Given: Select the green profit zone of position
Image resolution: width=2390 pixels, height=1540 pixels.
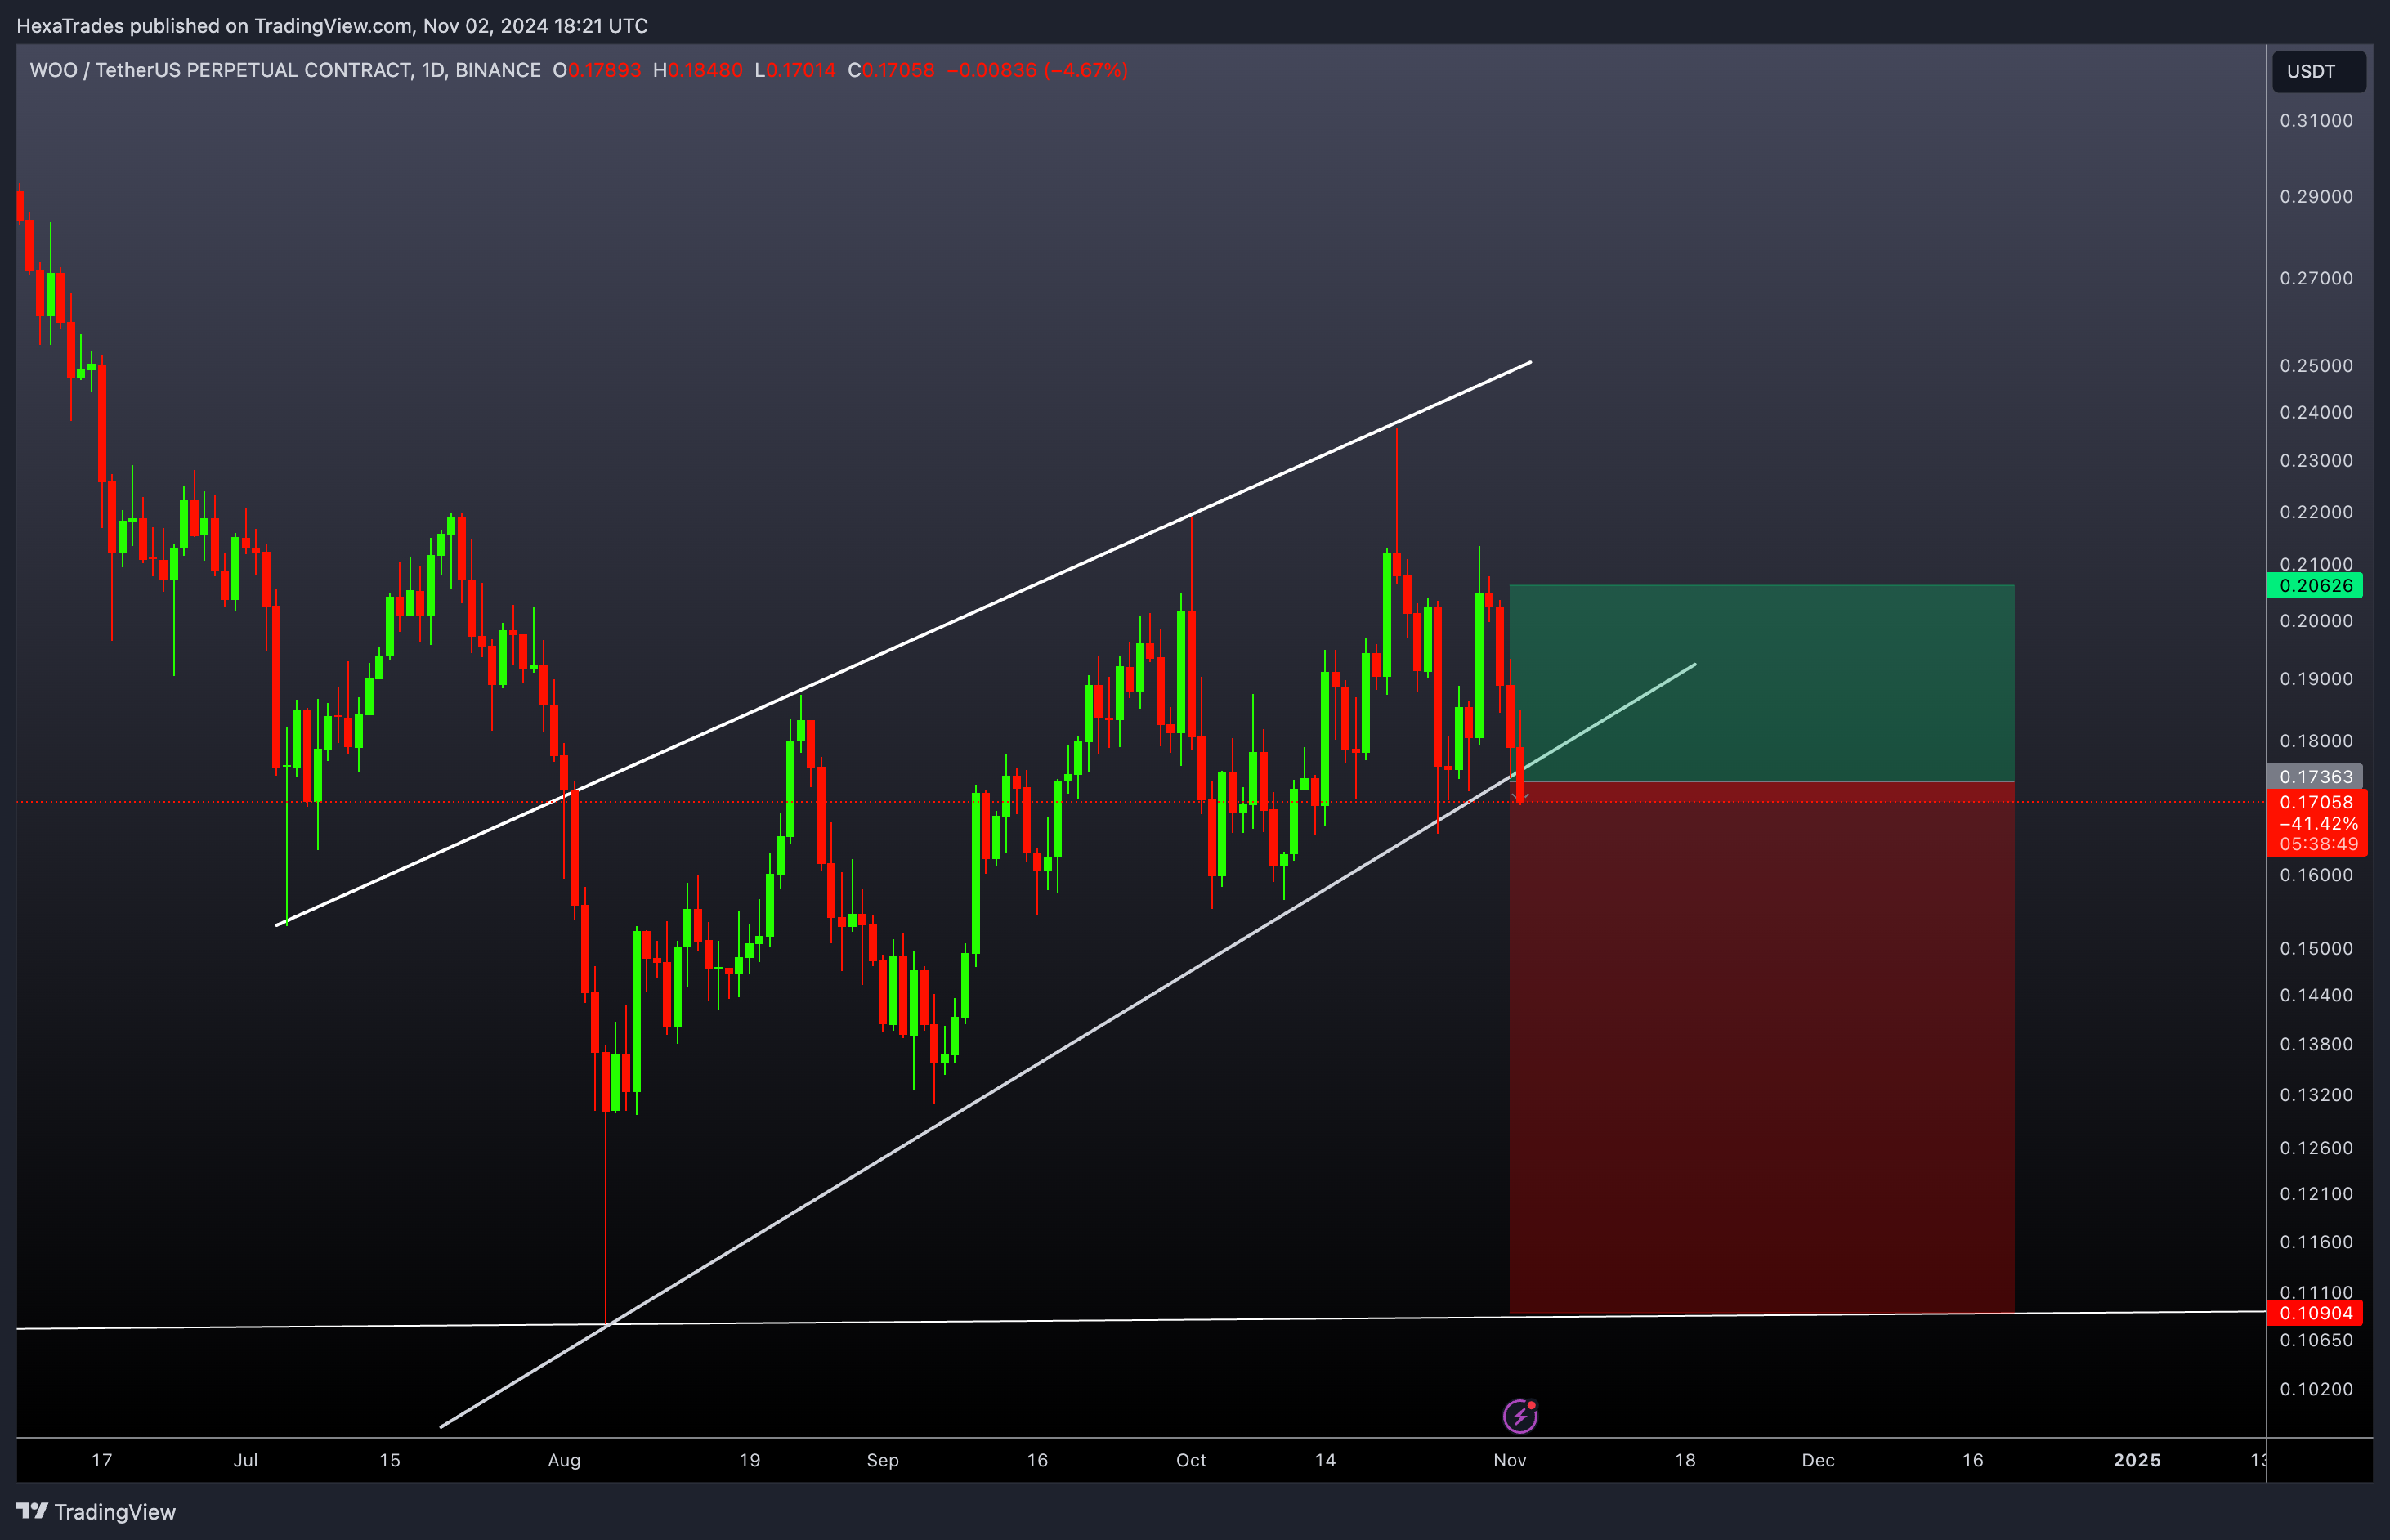Looking at the screenshot, I should pyautogui.click(x=1761, y=683).
